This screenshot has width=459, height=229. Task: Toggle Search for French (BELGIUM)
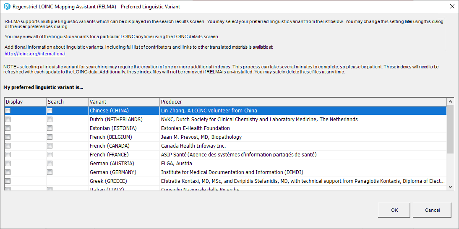coord(50,137)
